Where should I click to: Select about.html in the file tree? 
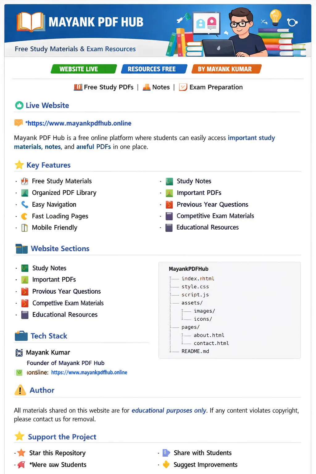point(209,335)
